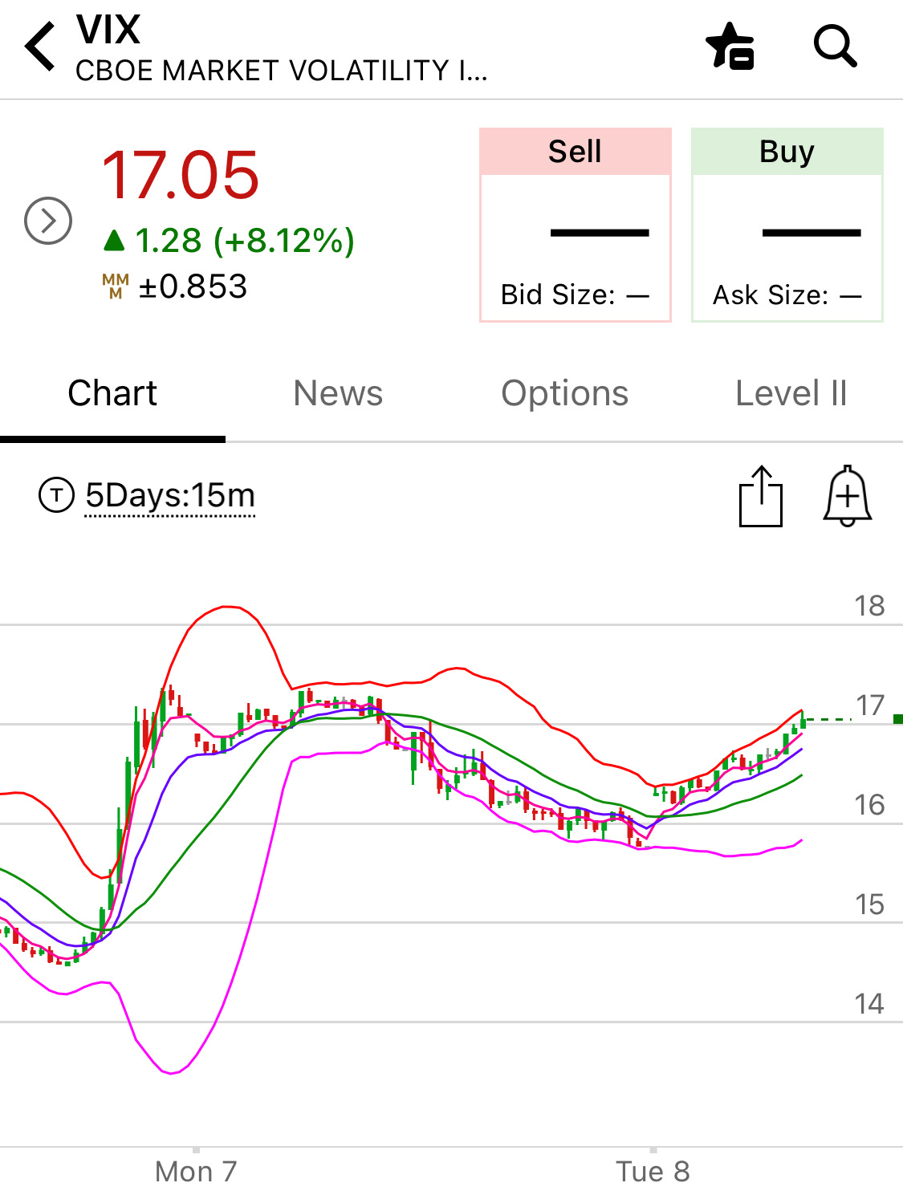
Task: Tap the Buy button
Action: [787, 225]
